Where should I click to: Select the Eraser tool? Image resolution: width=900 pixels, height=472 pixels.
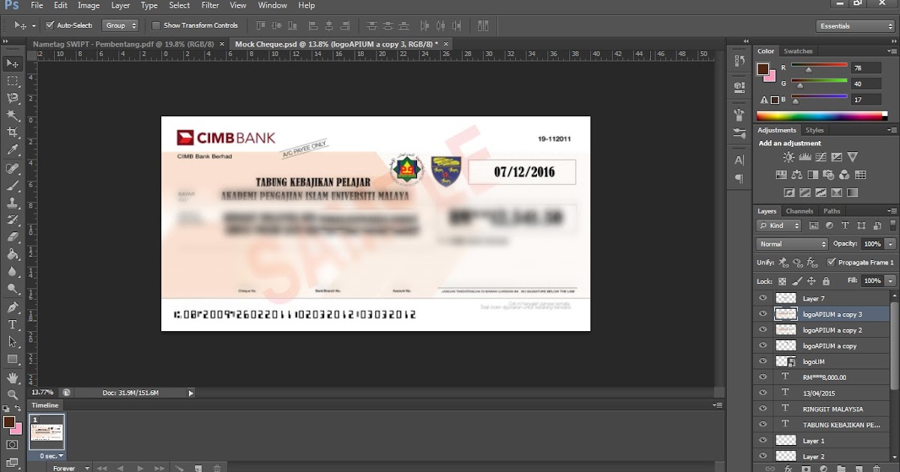(13, 237)
